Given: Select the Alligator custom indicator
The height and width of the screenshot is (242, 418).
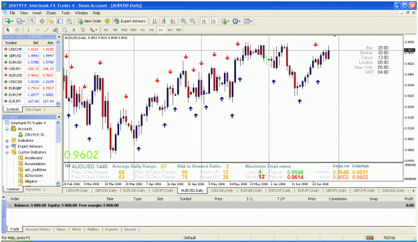Looking at the screenshot, I should tap(31, 182).
